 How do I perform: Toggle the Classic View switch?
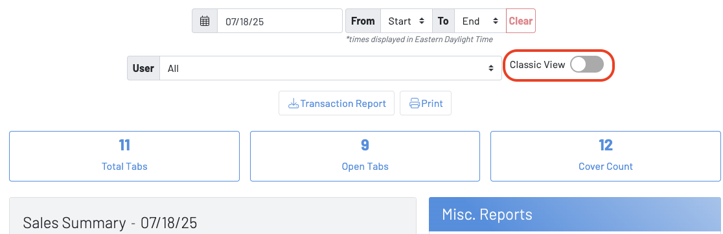(586, 65)
